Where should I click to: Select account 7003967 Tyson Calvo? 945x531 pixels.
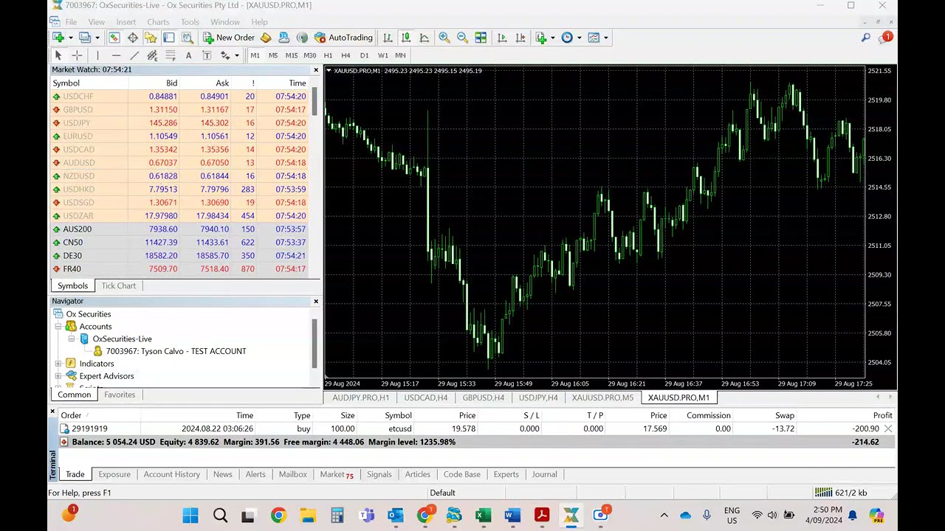[176, 351]
